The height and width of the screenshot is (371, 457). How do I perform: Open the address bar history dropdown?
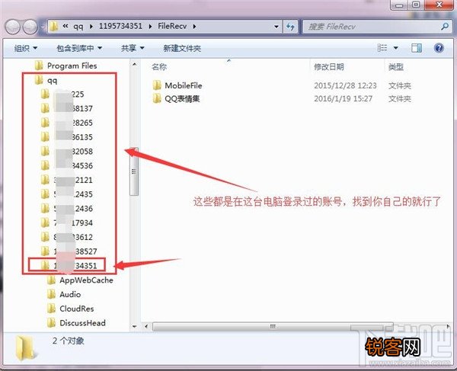point(276,27)
